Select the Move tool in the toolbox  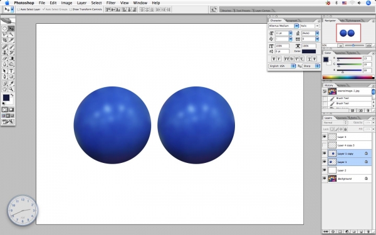coord(11,29)
